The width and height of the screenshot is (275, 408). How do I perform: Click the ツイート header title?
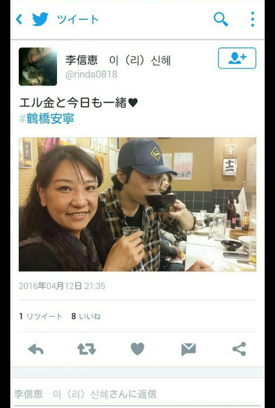coord(77,20)
